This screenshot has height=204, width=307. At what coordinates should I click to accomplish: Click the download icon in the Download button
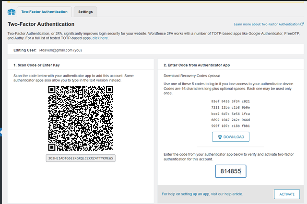[220, 137]
